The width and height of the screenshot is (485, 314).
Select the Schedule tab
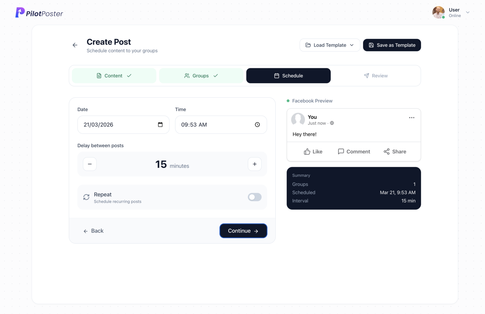click(x=288, y=75)
